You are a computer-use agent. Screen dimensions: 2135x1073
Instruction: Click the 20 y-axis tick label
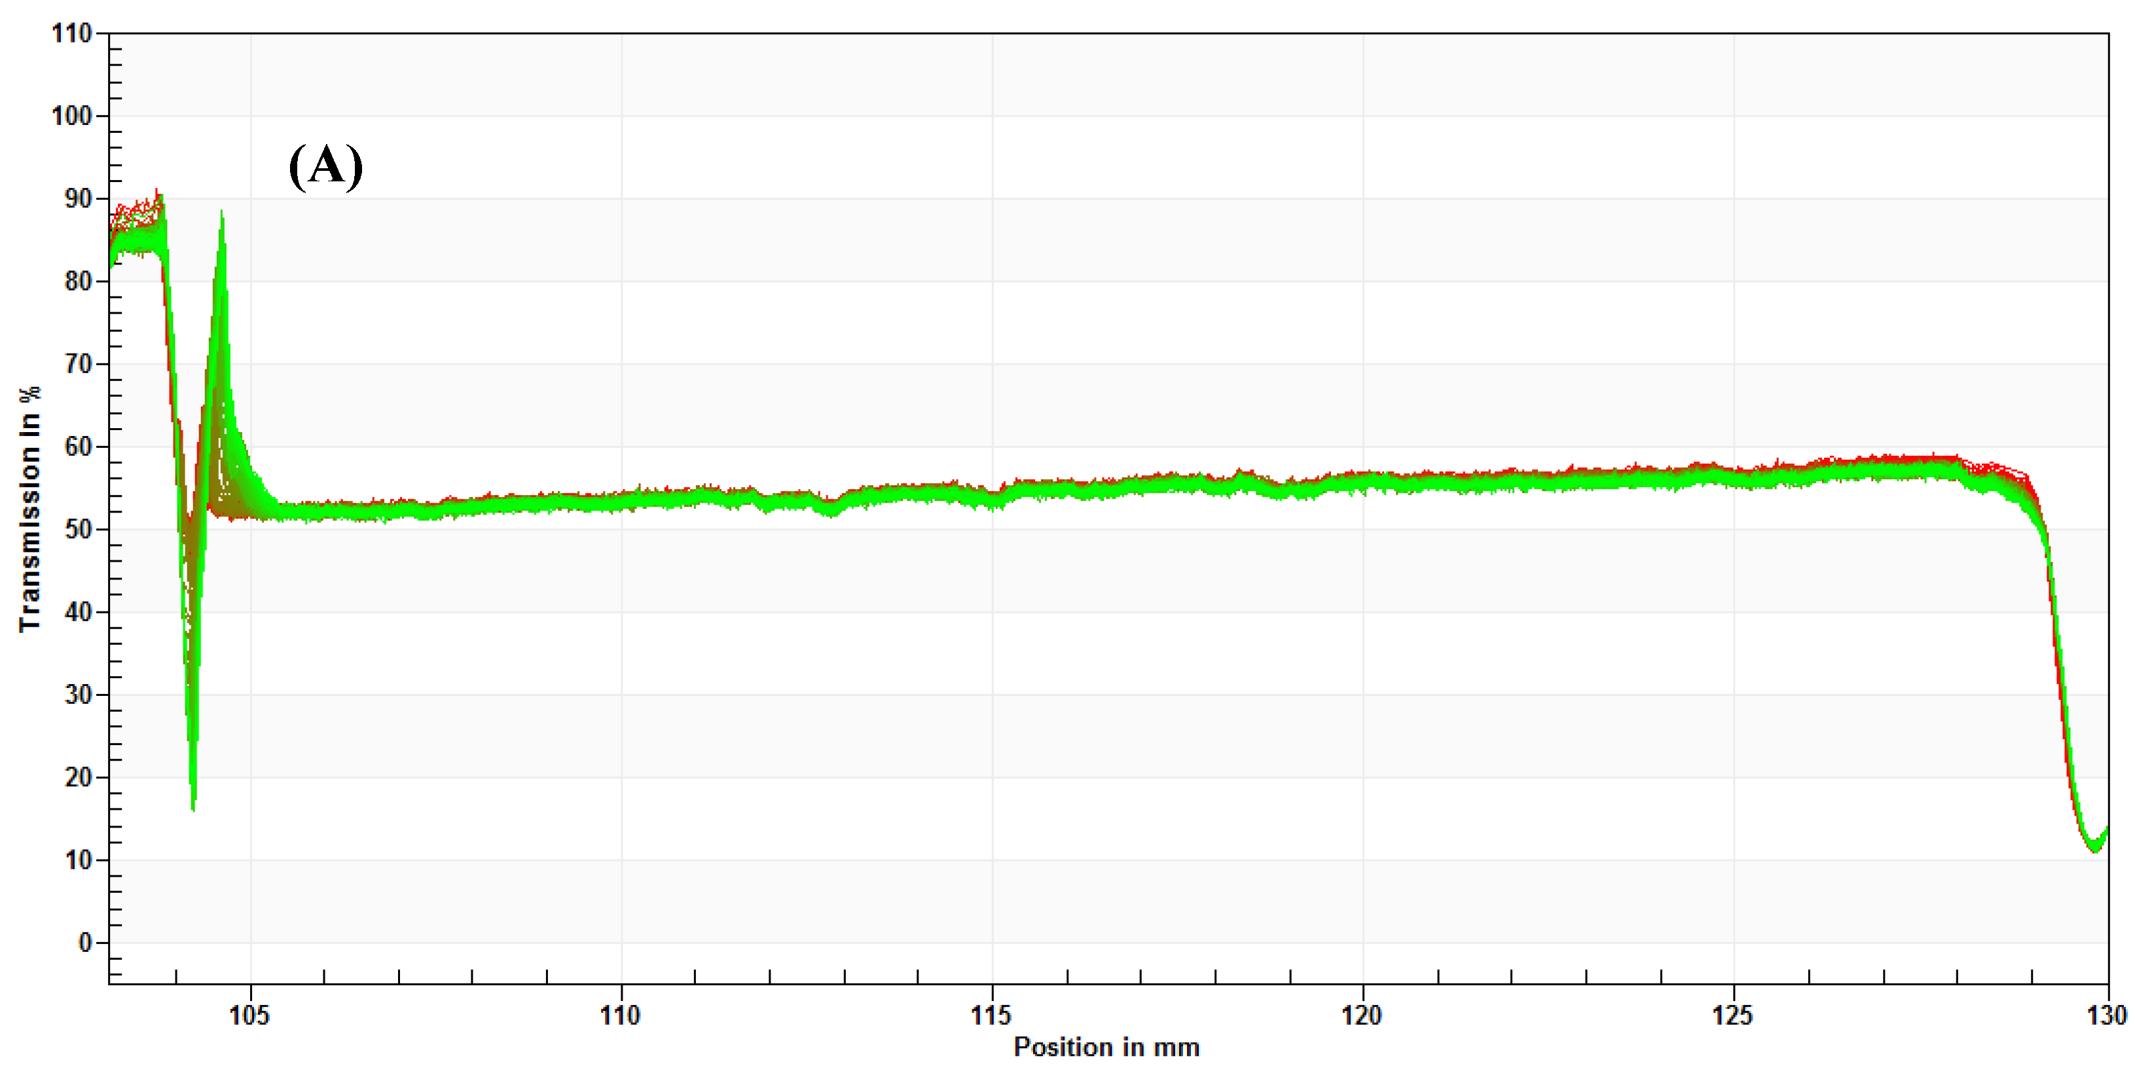pos(77,777)
